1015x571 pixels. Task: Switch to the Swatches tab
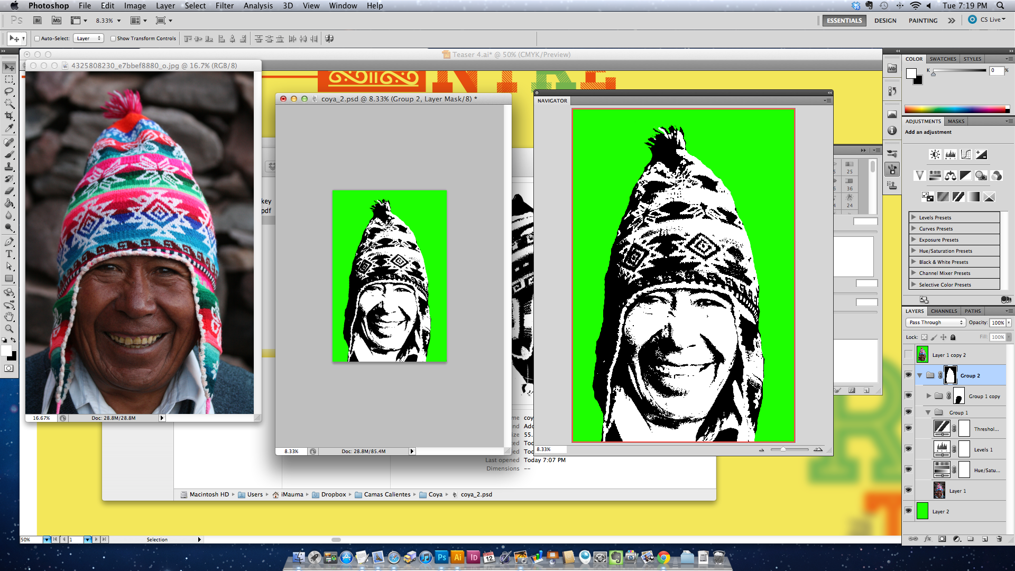[x=943, y=59]
